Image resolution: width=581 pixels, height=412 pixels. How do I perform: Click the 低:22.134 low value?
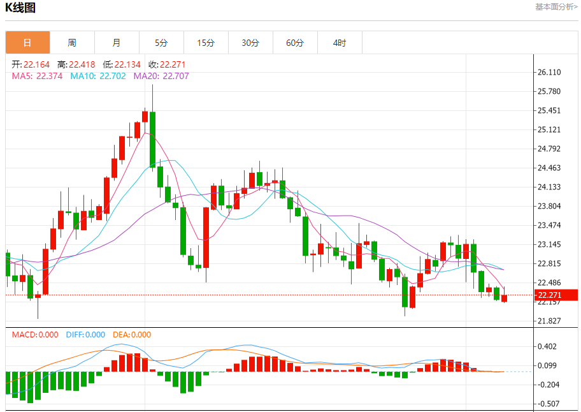pyautogui.click(x=122, y=64)
